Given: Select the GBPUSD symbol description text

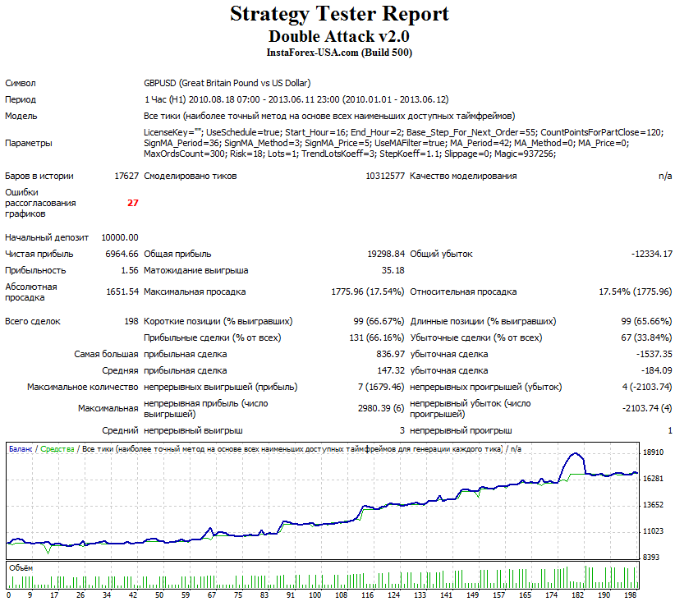Looking at the screenshot, I should [227, 83].
